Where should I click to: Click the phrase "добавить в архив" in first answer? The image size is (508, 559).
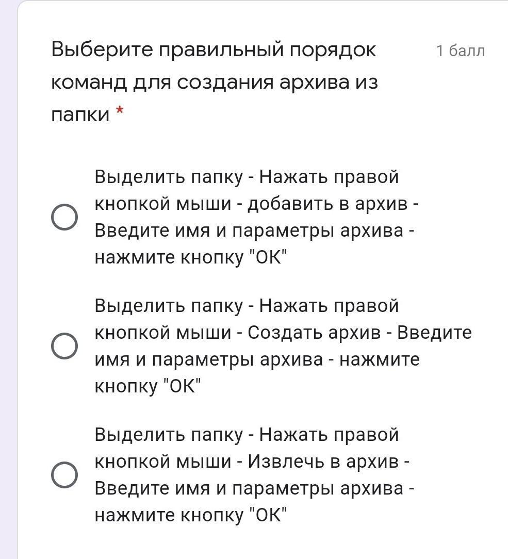coord(327,204)
